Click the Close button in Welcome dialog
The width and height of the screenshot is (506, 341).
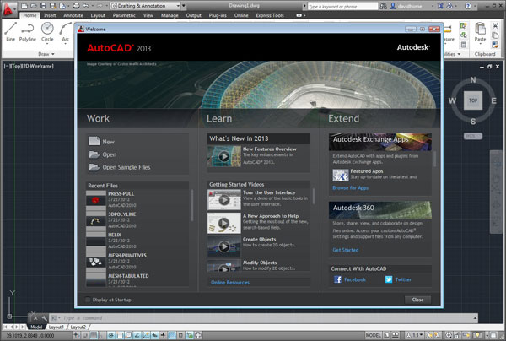point(418,300)
